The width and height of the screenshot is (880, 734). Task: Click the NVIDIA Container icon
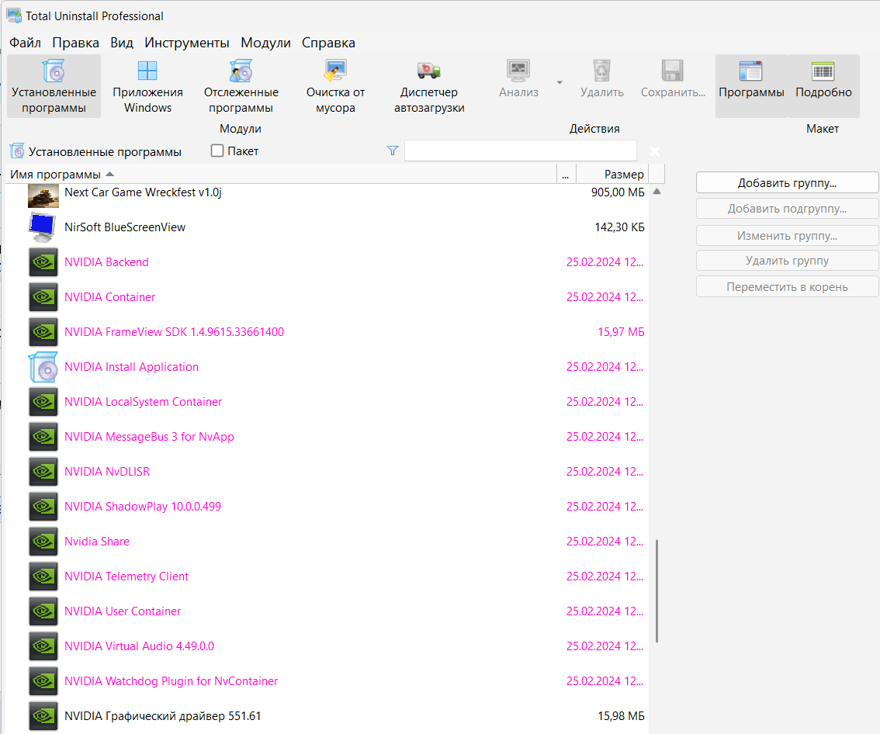point(43,297)
